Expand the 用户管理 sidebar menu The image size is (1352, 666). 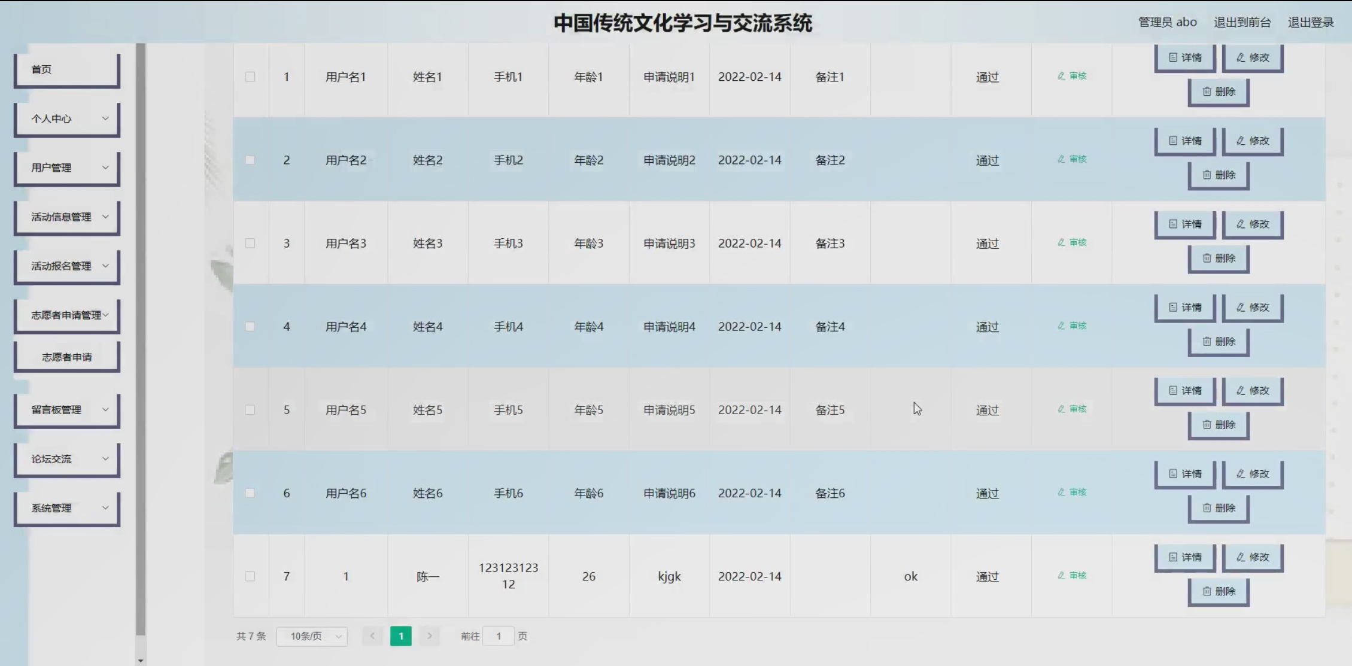(x=67, y=168)
